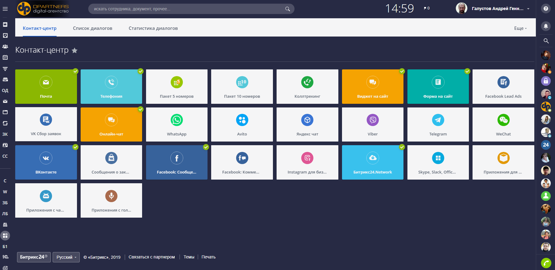Open the employees group icon in the left sidebar
The height and width of the screenshot is (270, 555).
5,47
